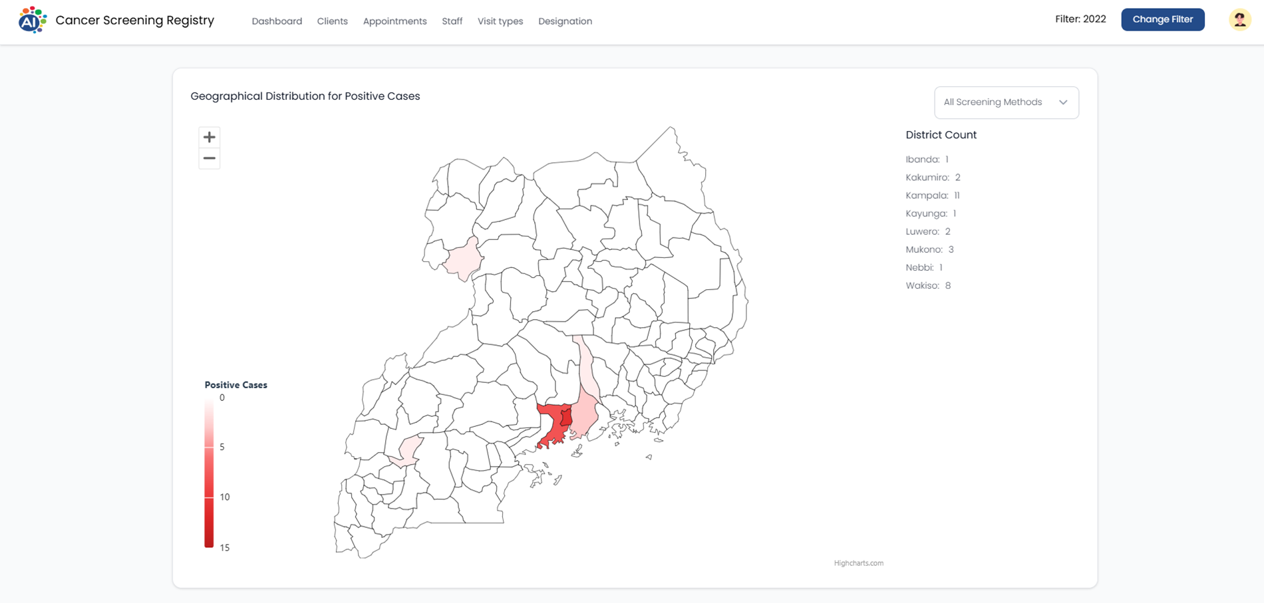Zoom out the map with minus button
The width and height of the screenshot is (1264, 603).
209,158
